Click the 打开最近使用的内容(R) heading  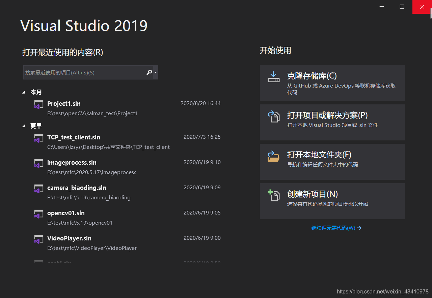pyautogui.click(x=63, y=52)
